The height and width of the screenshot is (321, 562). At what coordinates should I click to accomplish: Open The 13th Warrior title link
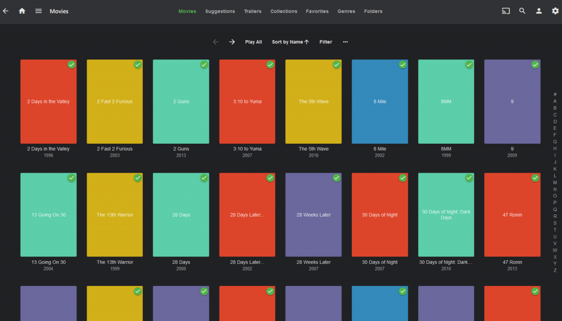pyautogui.click(x=115, y=262)
